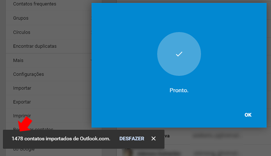Viewport: 271px width, 156px height.
Task: Click the checkmark icon in the dialog
Action: tap(179, 54)
